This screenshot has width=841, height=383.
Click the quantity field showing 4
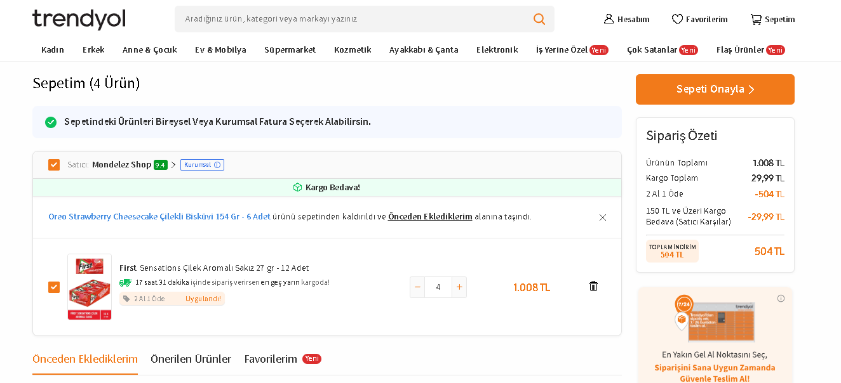click(438, 287)
